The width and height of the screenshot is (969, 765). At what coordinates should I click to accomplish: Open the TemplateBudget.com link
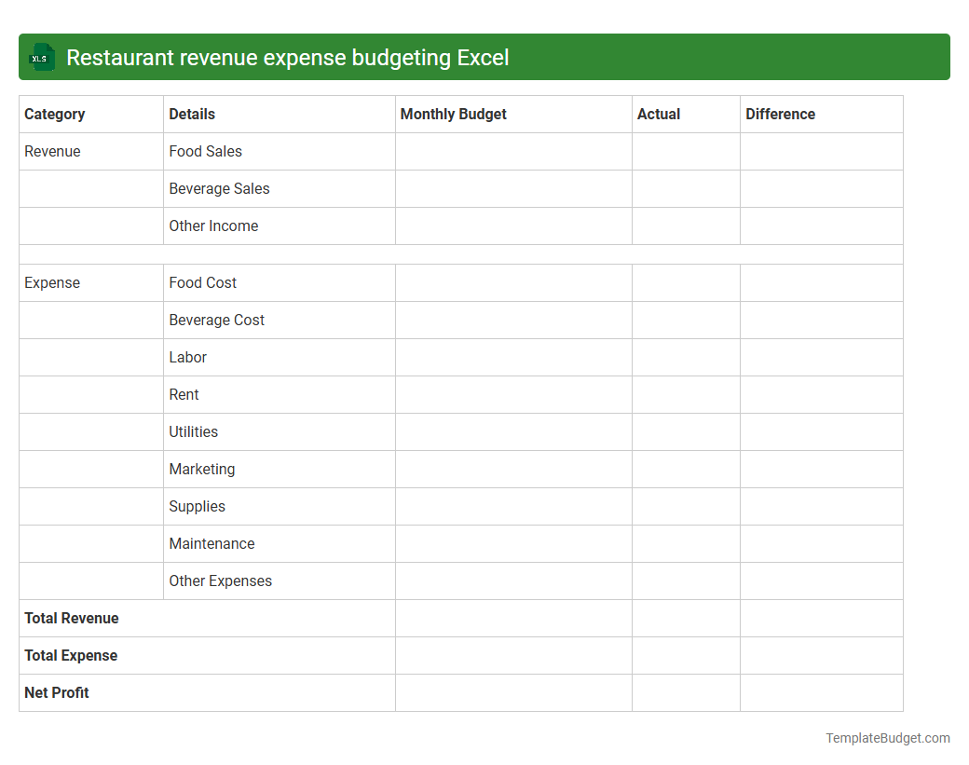(886, 738)
